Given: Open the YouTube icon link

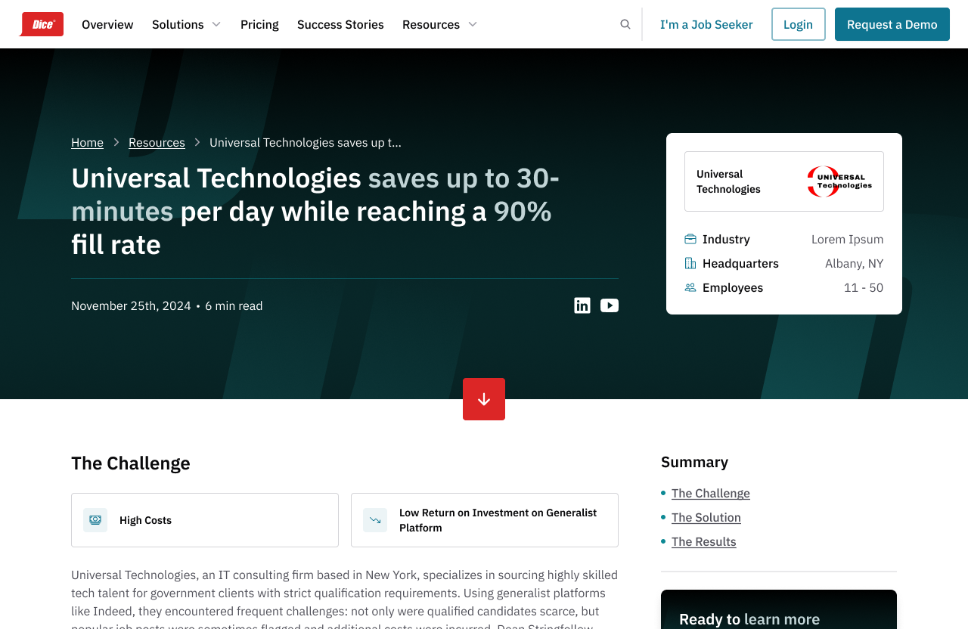Looking at the screenshot, I should (610, 305).
